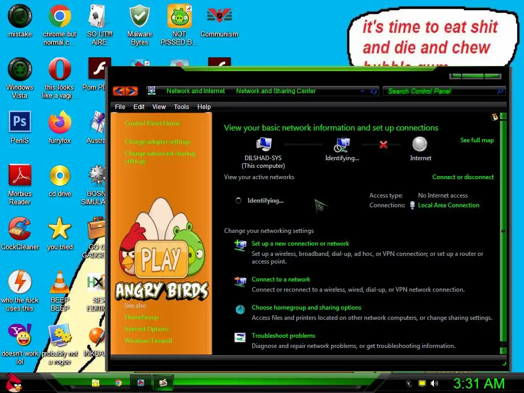Expand the address bar dropdown arrow
This screenshot has width=524, height=393.
[363, 91]
